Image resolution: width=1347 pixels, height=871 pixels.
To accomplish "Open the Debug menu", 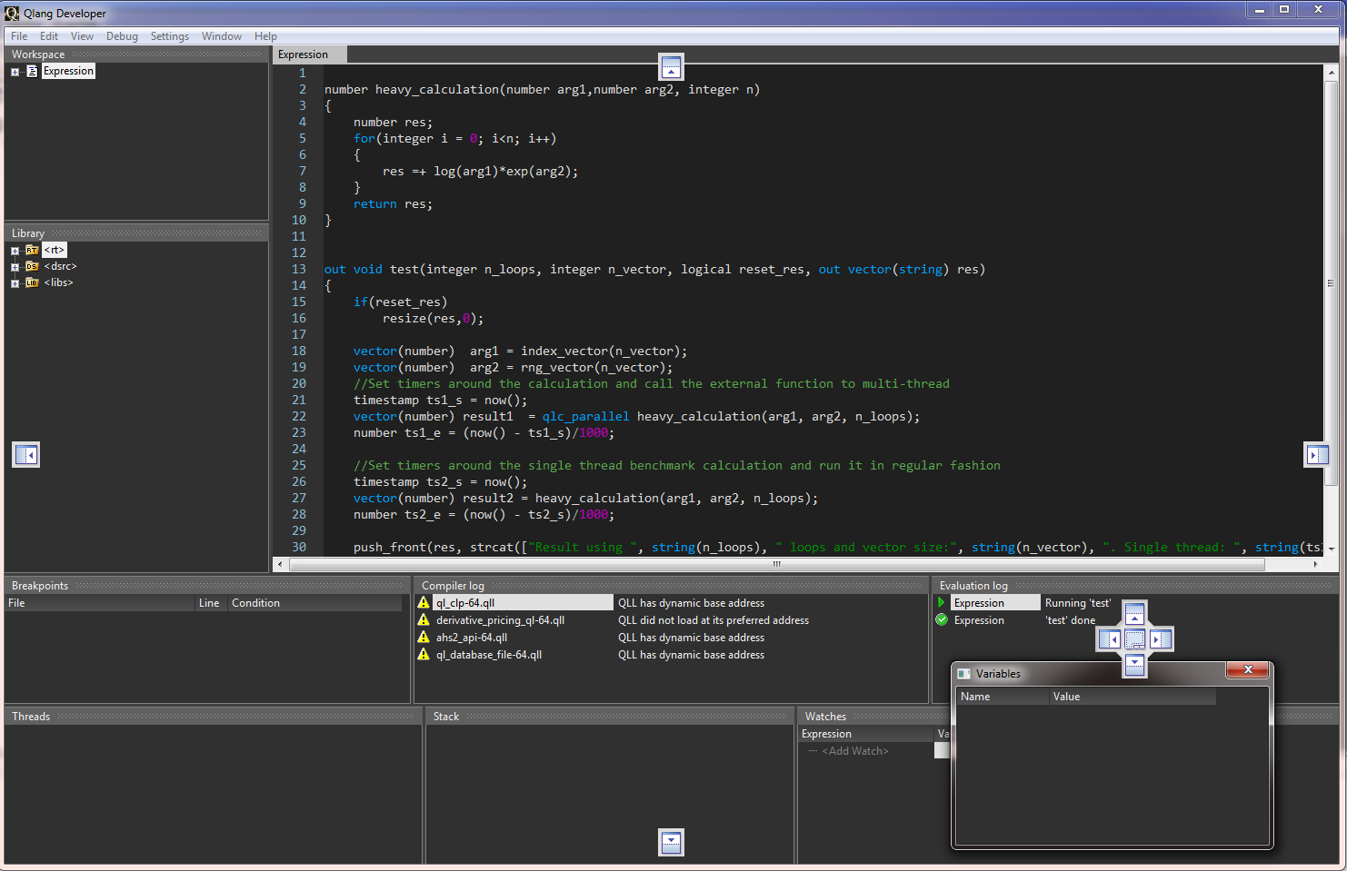I will (122, 36).
